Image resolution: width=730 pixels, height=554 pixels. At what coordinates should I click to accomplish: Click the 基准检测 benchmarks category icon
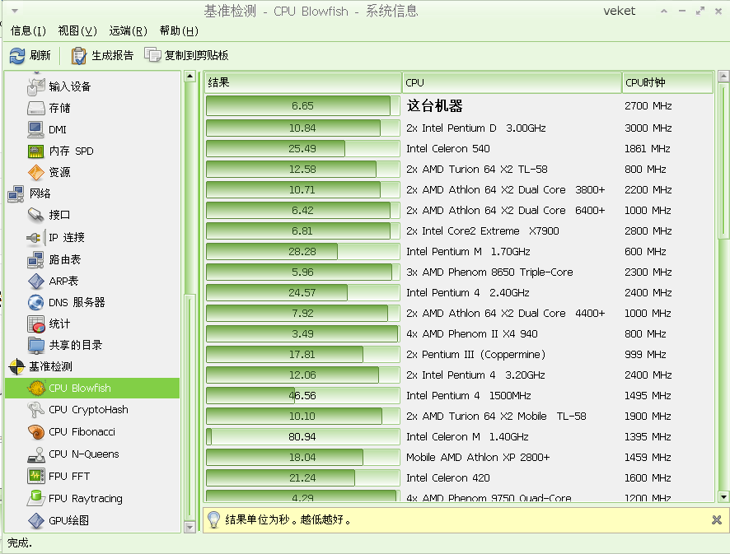[x=16, y=366]
